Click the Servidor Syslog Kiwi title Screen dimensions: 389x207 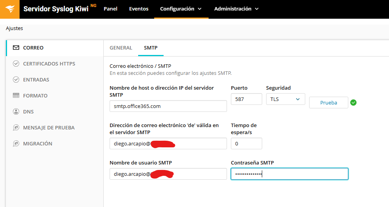pos(56,9)
